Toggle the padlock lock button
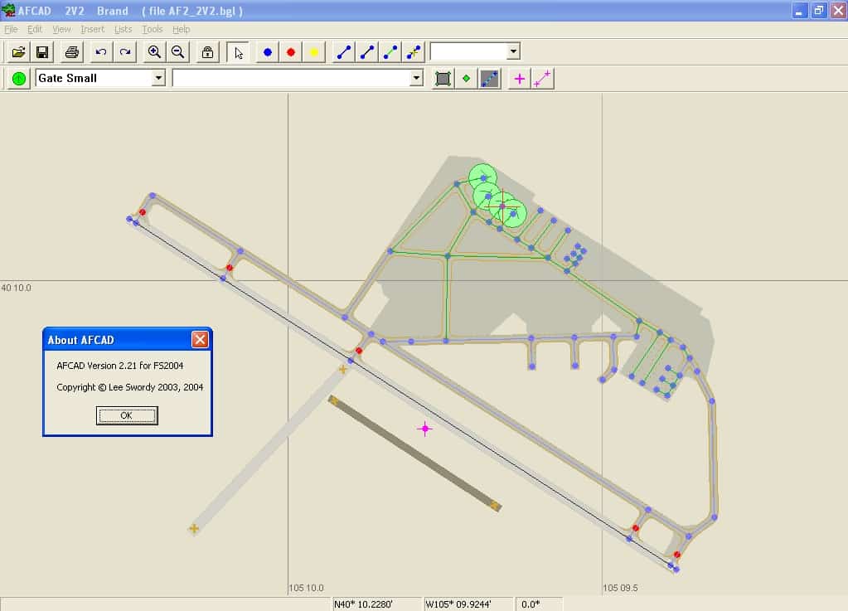Image resolution: width=848 pixels, height=611 pixels. 207,52
